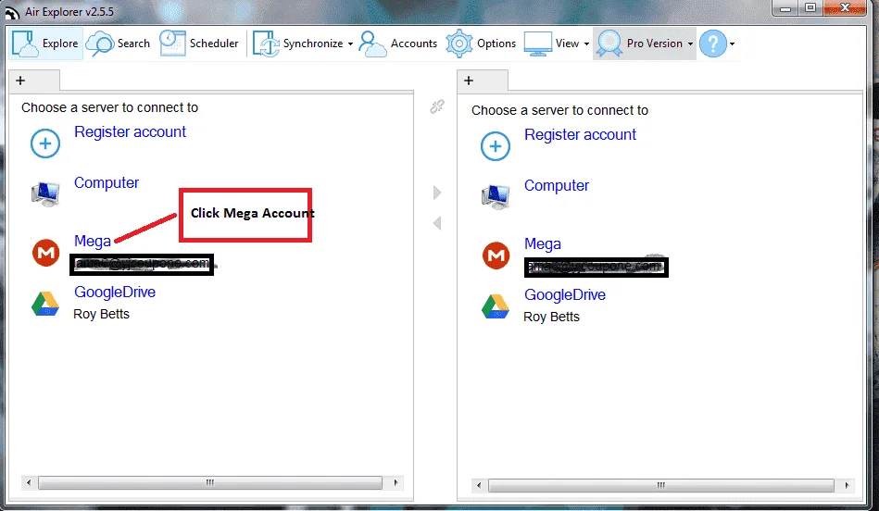Click the right pane Mega logo icon
Image resolution: width=879 pixels, height=511 pixels.
pyautogui.click(x=496, y=255)
